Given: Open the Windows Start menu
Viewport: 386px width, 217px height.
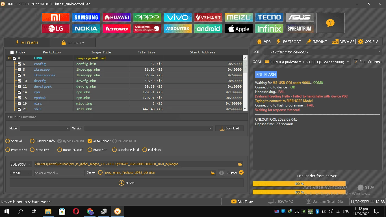Looking at the screenshot, I should [x=6, y=211].
